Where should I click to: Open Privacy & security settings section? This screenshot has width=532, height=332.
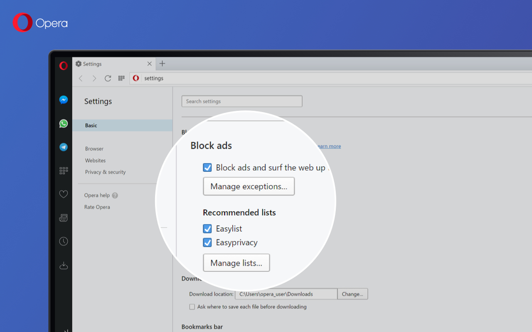pos(105,172)
